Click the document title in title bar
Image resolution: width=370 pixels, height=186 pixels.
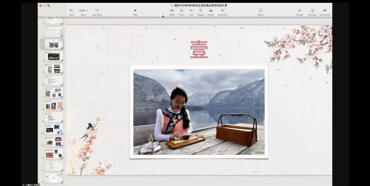click(x=201, y=5)
